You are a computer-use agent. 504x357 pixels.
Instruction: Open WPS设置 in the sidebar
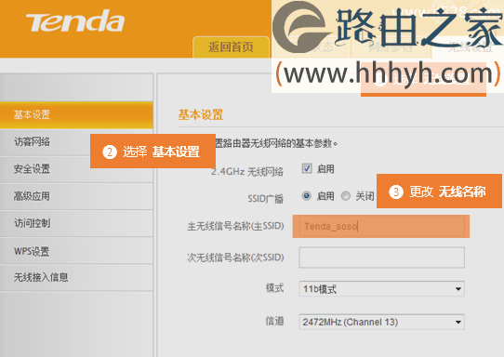coord(76,251)
